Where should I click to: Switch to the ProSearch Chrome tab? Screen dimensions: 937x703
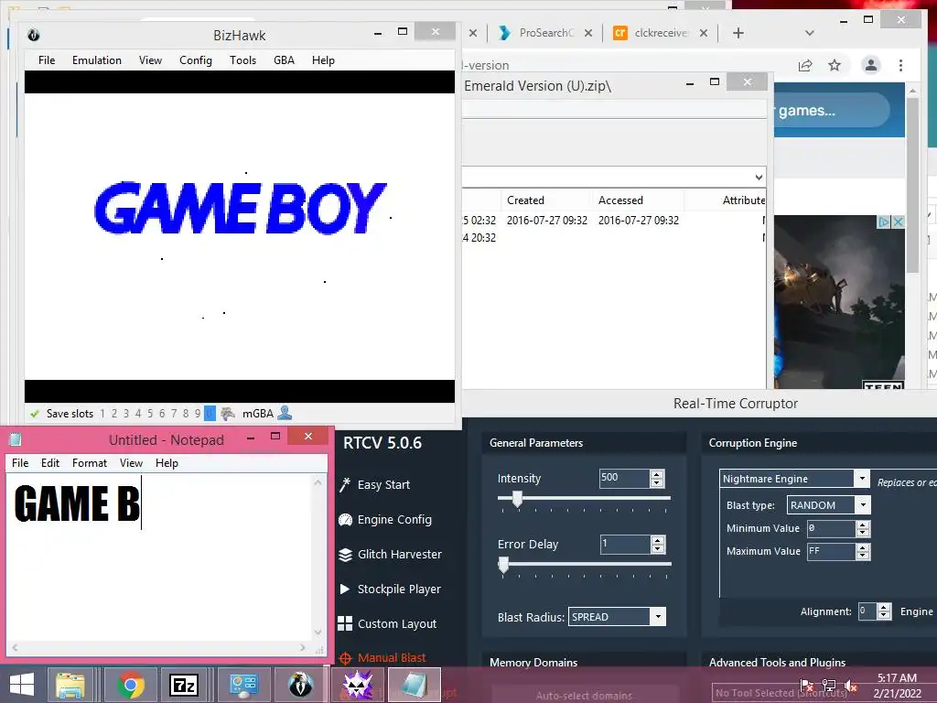click(x=546, y=33)
